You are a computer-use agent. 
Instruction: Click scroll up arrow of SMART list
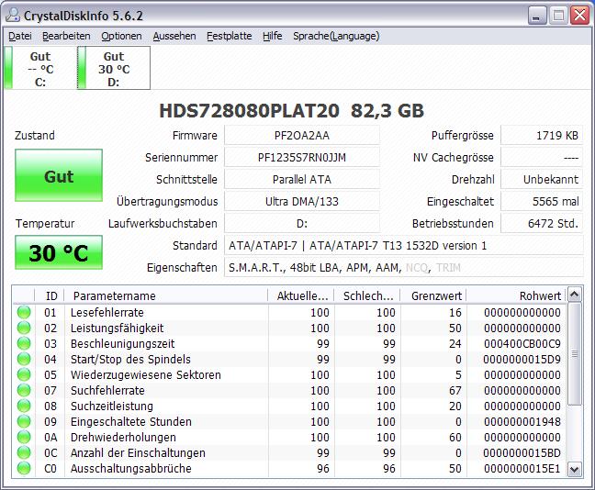(x=574, y=295)
